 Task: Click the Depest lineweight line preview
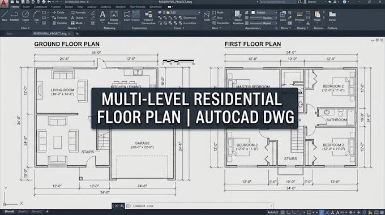[255, 18]
